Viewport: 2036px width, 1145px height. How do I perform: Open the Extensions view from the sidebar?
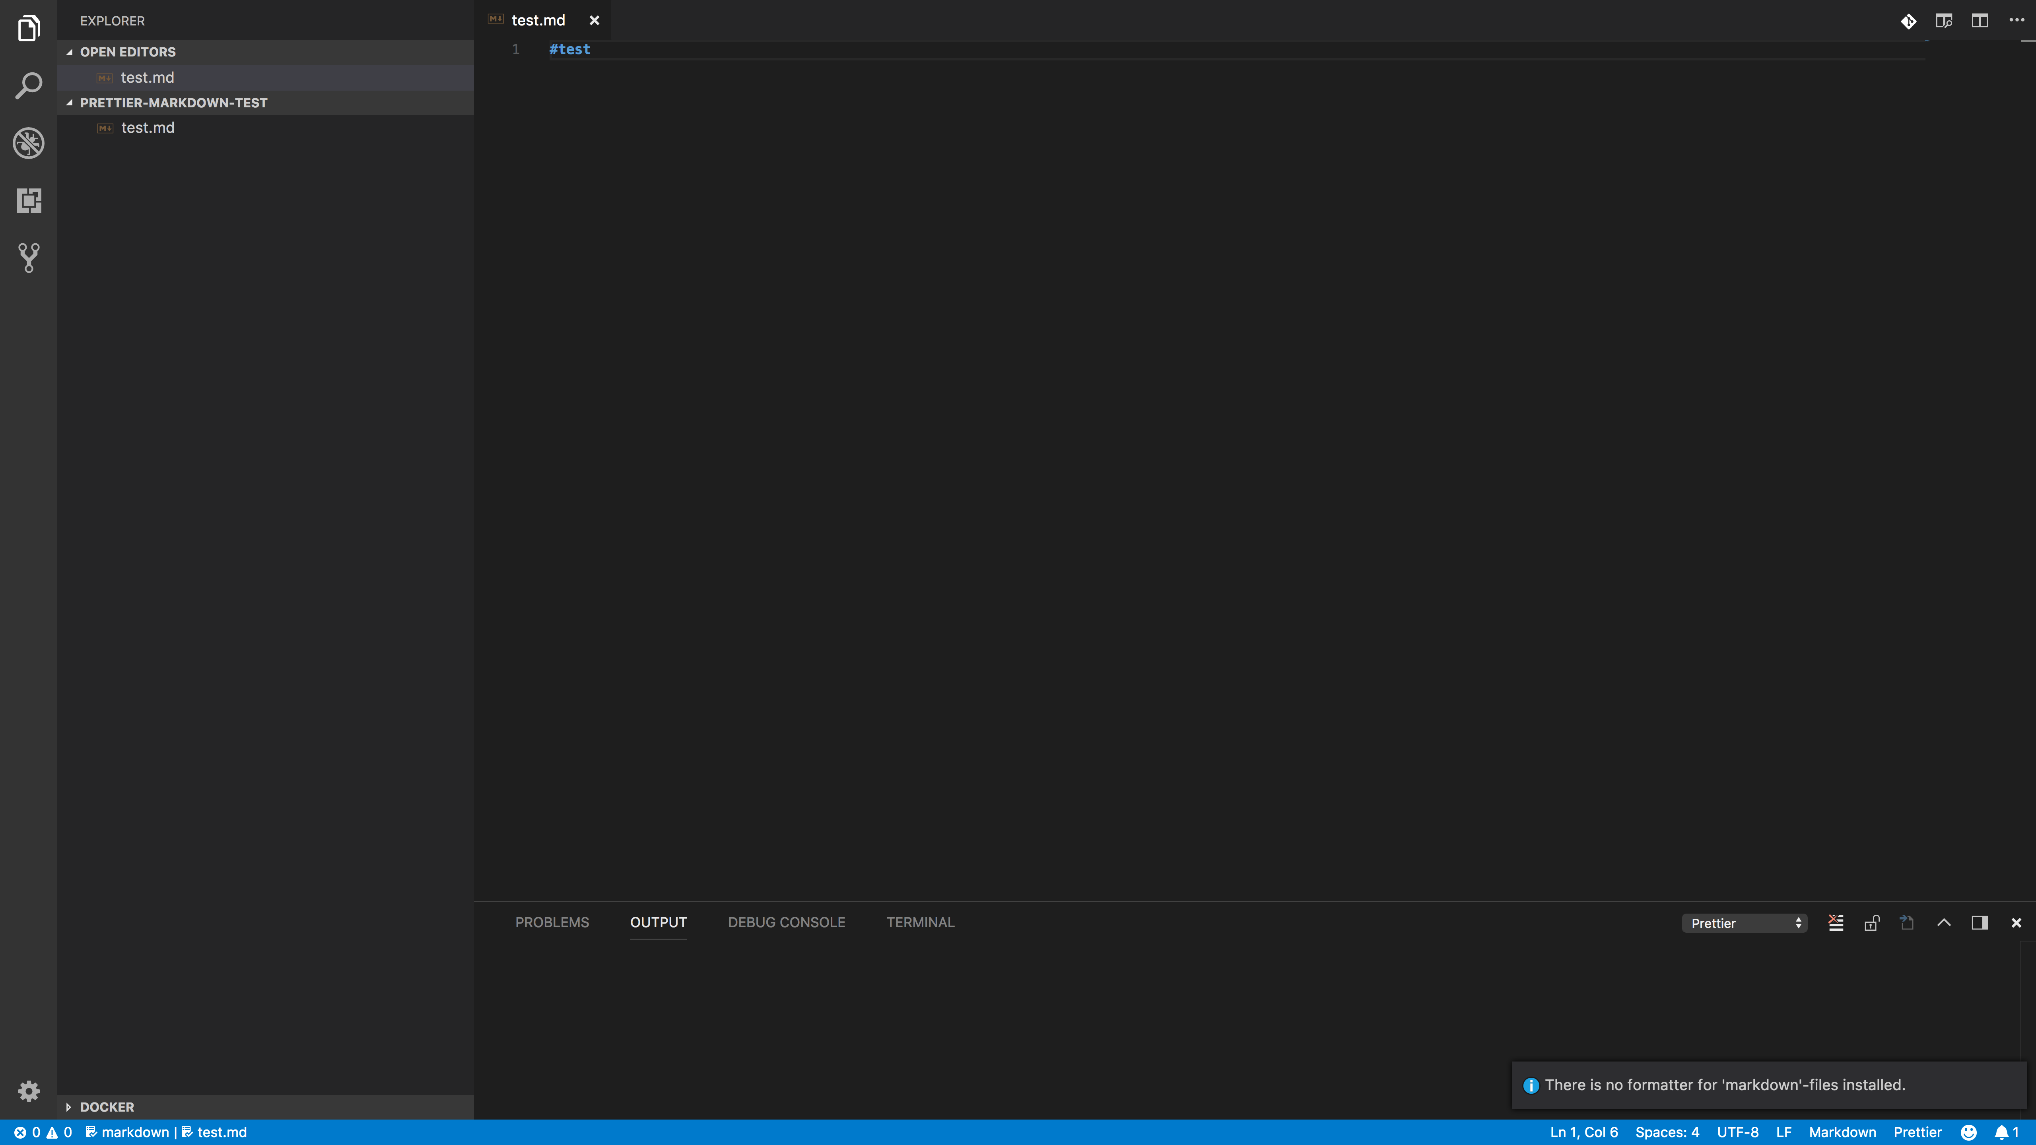[29, 201]
